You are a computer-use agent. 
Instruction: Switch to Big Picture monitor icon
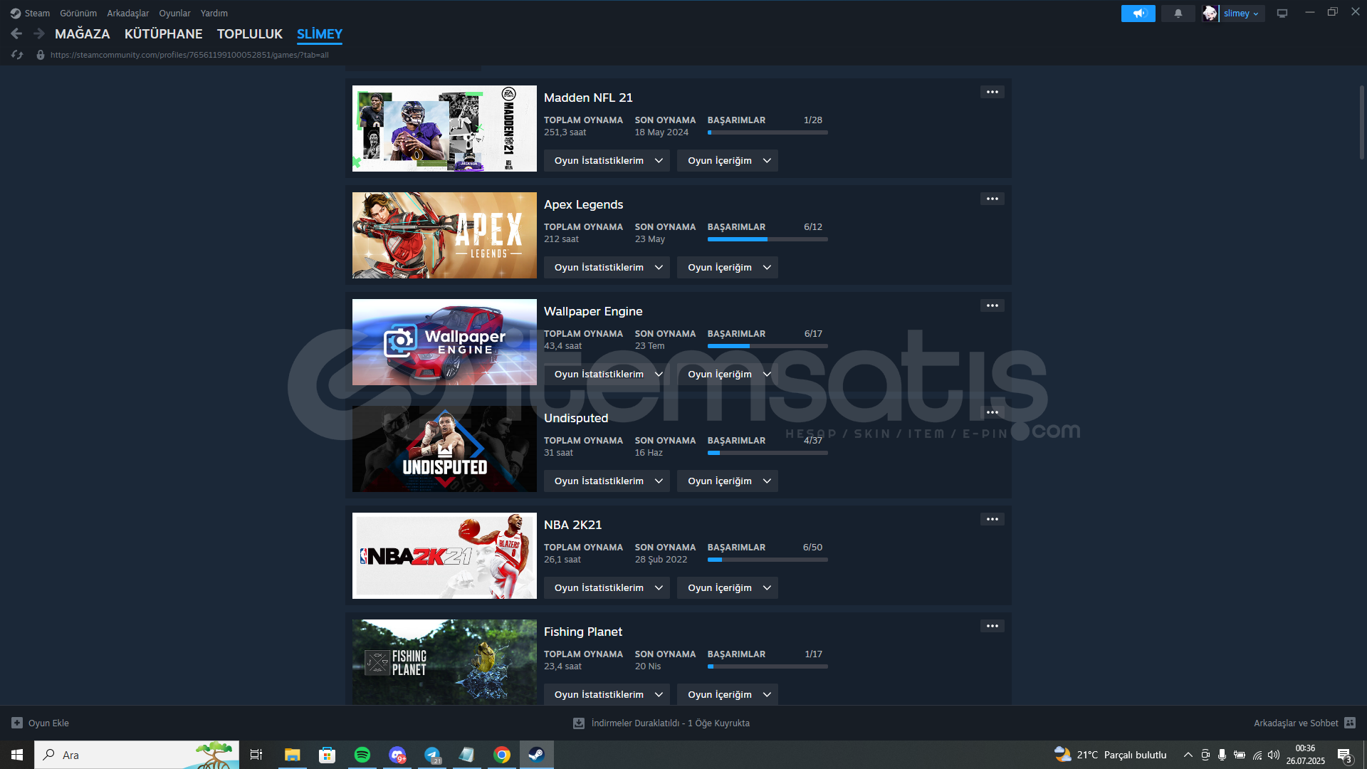(x=1282, y=14)
